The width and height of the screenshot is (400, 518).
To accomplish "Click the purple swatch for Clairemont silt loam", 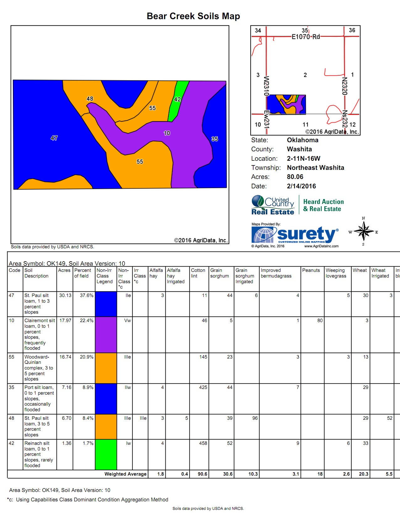I will pos(106,335).
